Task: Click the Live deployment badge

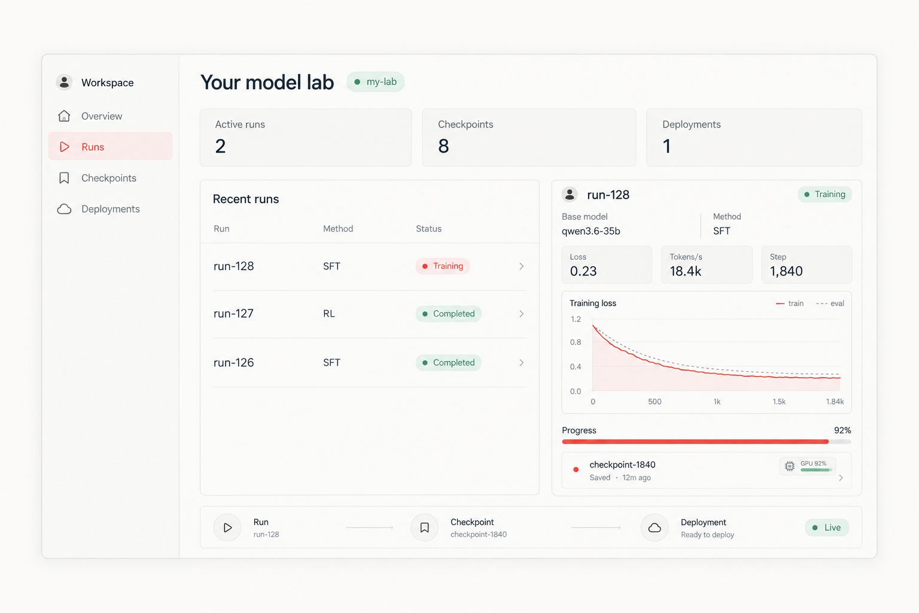Action: (x=827, y=527)
